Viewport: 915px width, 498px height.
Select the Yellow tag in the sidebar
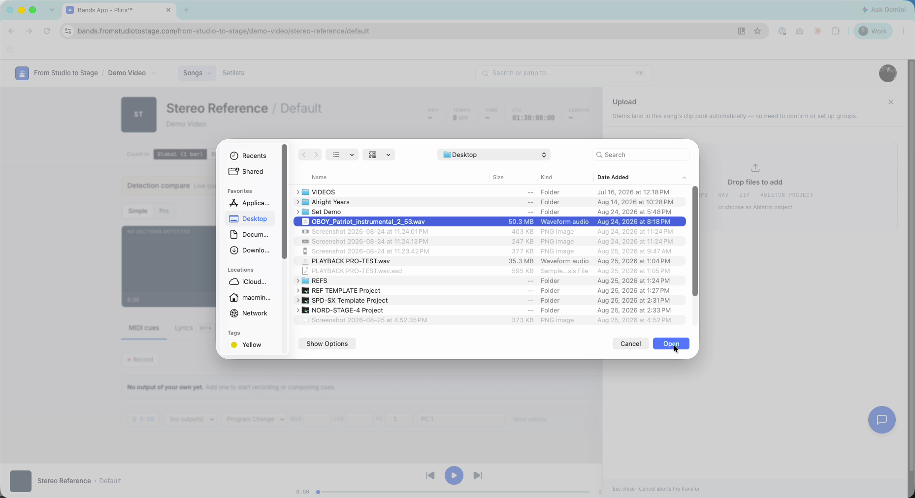pos(246,344)
